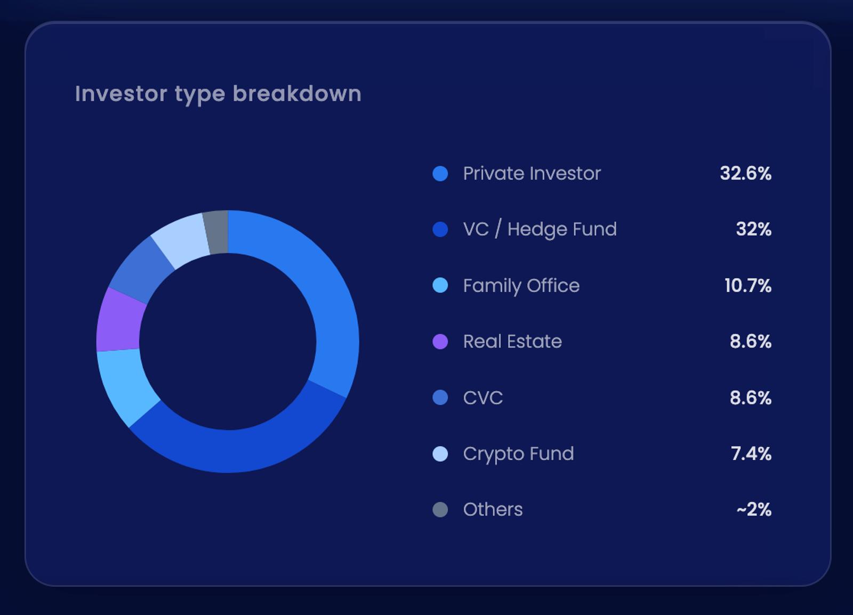Click the "Private Investor" legend label

pos(532,174)
